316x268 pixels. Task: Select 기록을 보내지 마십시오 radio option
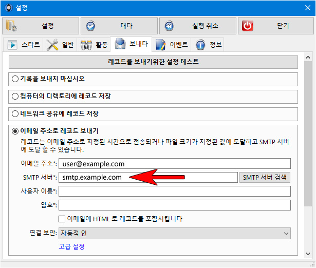coord(15,79)
